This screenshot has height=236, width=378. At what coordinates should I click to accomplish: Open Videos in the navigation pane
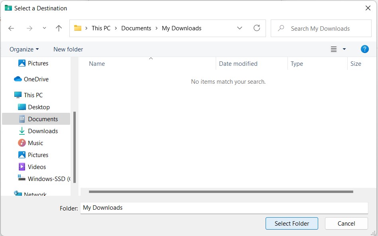click(x=37, y=167)
